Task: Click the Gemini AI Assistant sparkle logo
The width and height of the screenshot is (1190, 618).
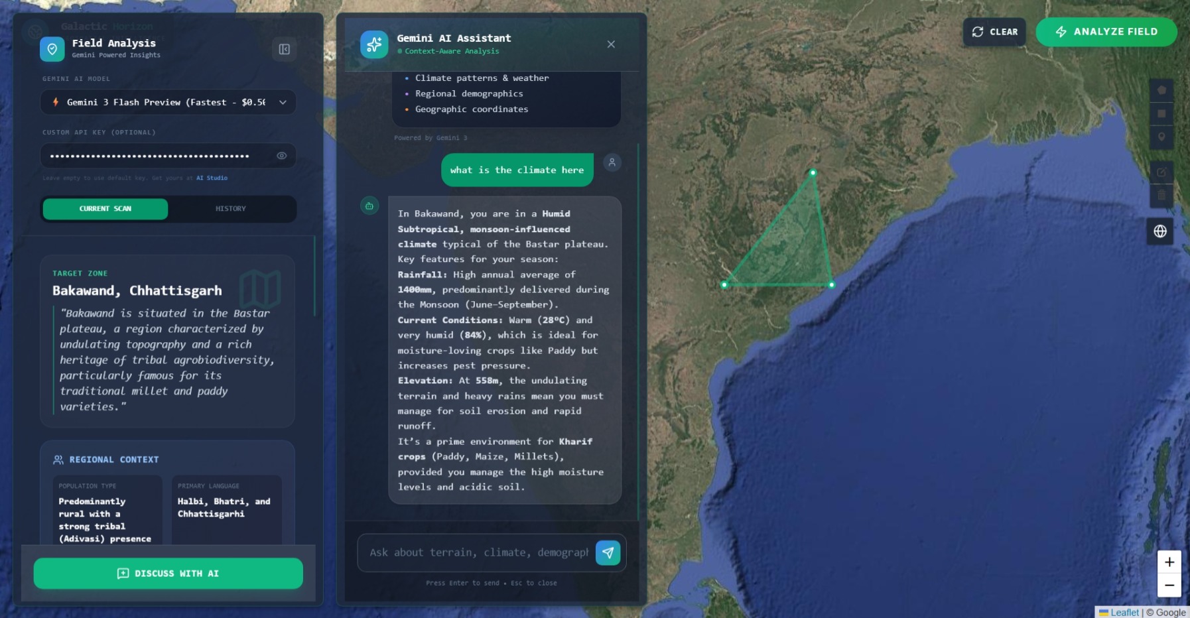Action: tap(374, 44)
